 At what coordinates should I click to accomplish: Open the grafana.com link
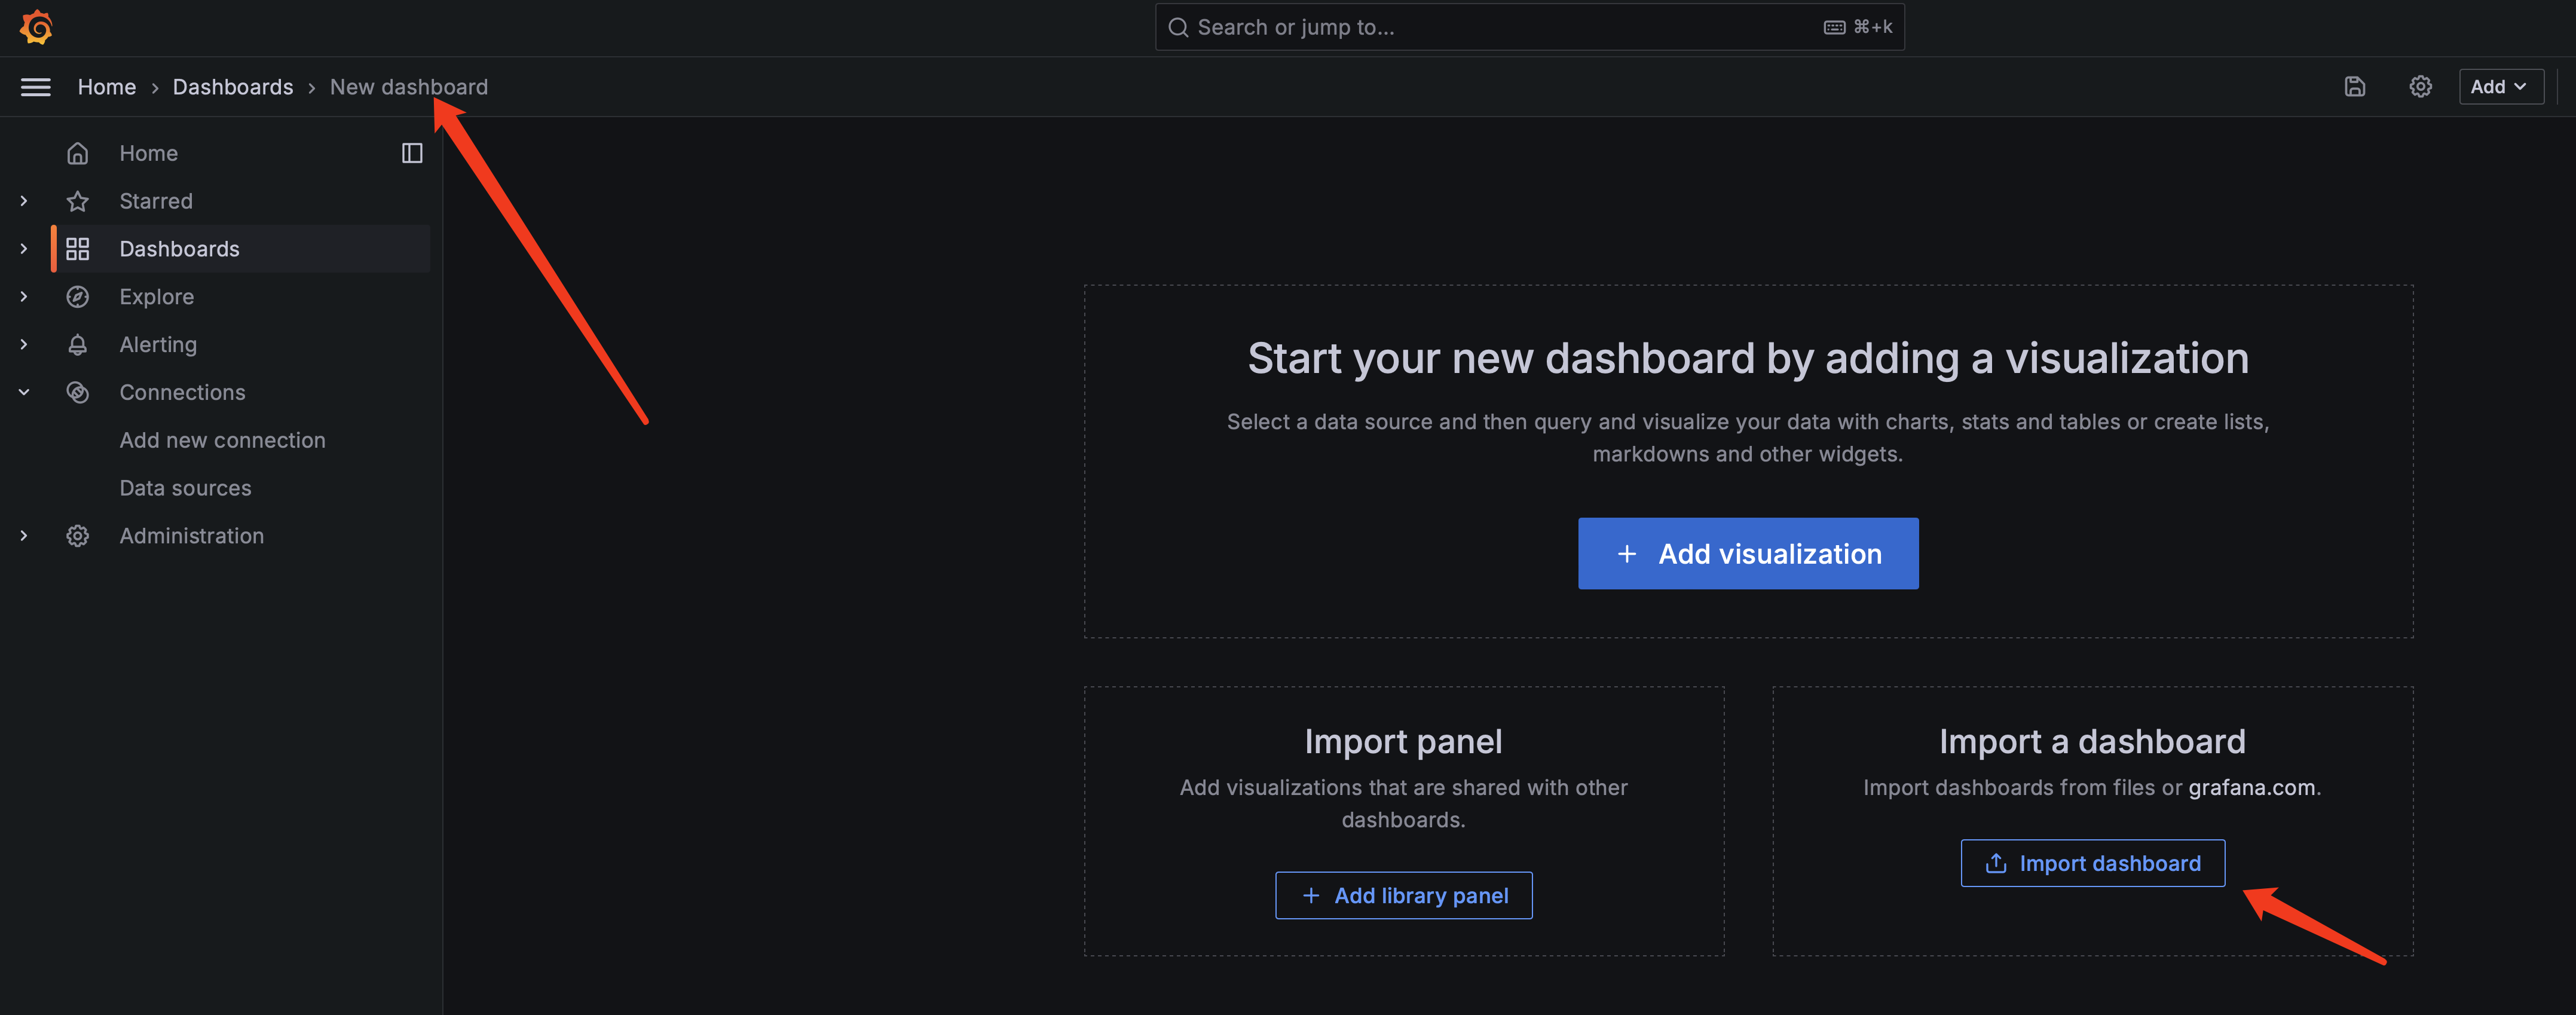pyautogui.click(x=2251, y=788)
